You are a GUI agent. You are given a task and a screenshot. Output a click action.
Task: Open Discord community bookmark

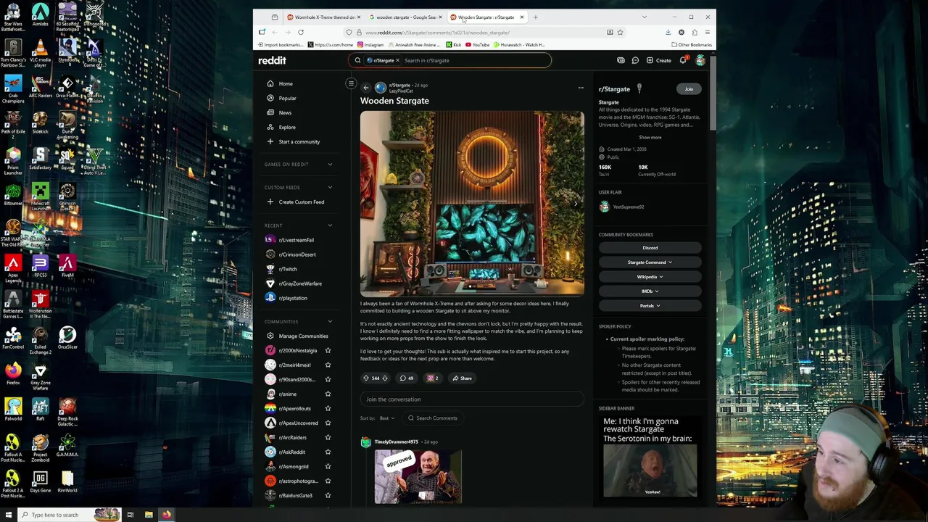tap(650, 248)
